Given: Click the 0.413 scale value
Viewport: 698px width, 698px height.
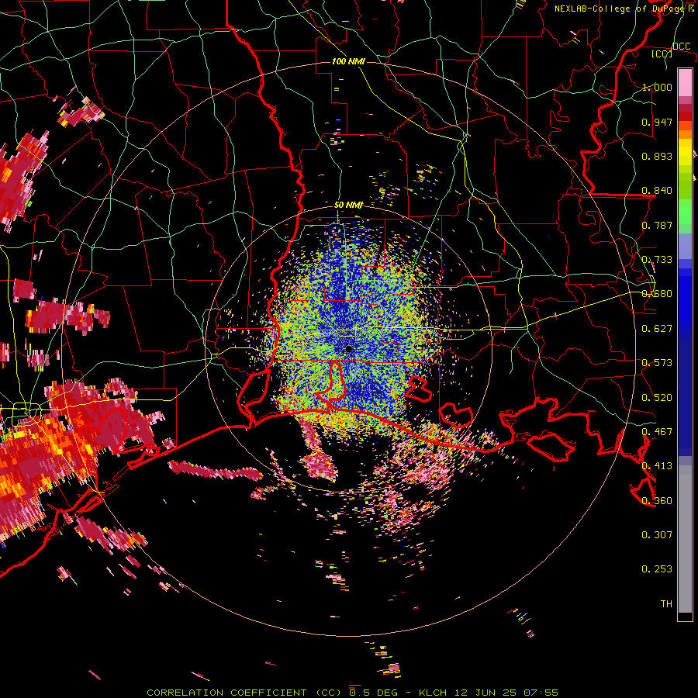Looking at the screenshot, I should pyautogui.click(x=657, y=466).
